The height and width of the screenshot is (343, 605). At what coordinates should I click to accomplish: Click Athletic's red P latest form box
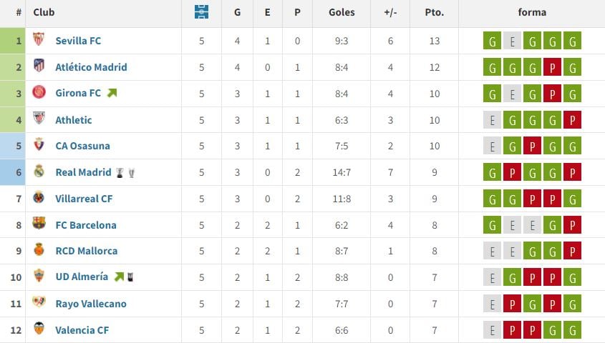pos(572,120)
